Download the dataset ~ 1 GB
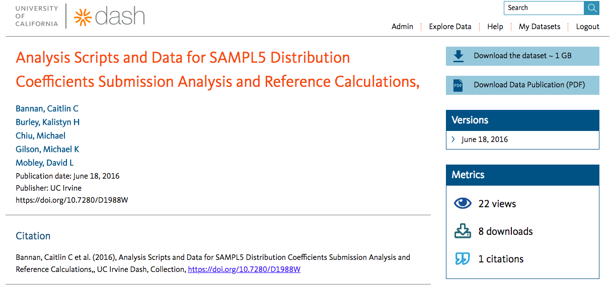The width and height of the screenshot is (611, 287). (522, 56)
